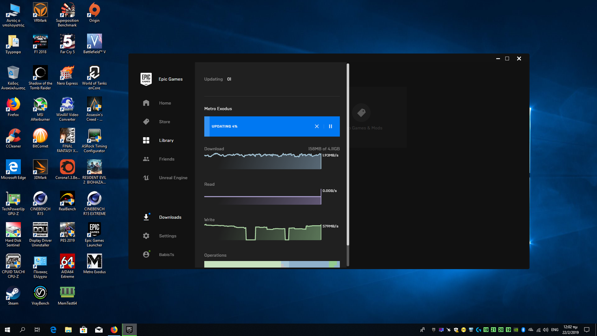The width and height of the screenshot is (597, 336).
Task: Click the downloads panel scrollbar
Action: click(347, 155)
